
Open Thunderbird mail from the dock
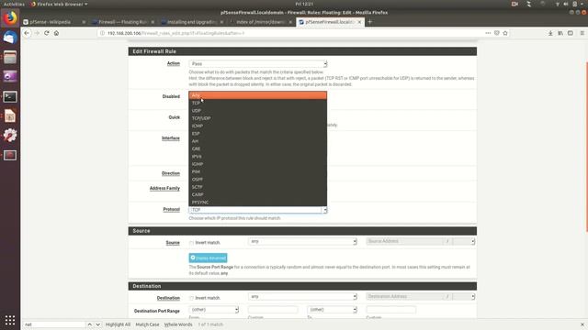click(x=10, y=38)
